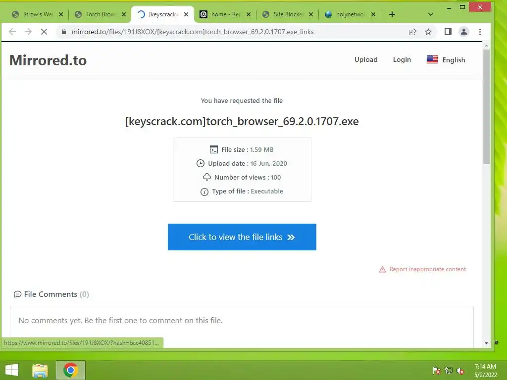Close the holynetwork tab
This screenshot has height=380, width=507.
coord(373,14)
